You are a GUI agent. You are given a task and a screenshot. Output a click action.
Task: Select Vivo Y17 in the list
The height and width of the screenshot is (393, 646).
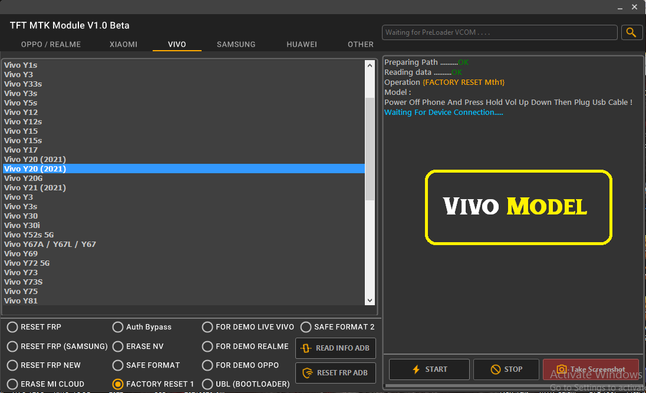point(184,150)
